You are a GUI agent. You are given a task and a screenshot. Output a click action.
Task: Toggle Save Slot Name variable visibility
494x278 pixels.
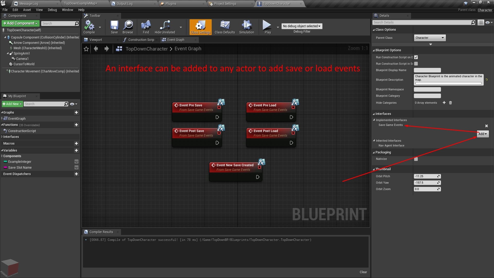click(76, 168)
